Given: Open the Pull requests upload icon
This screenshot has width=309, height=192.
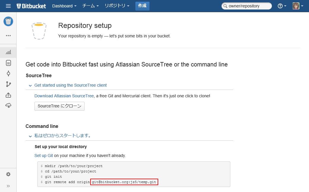Looking at the screenshot, I should (8, 95).
